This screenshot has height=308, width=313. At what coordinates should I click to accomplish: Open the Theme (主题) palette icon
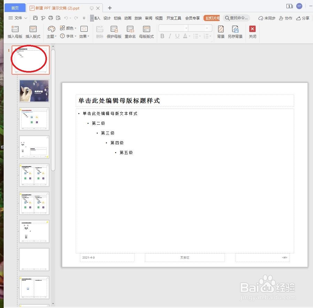coord(51,29)
